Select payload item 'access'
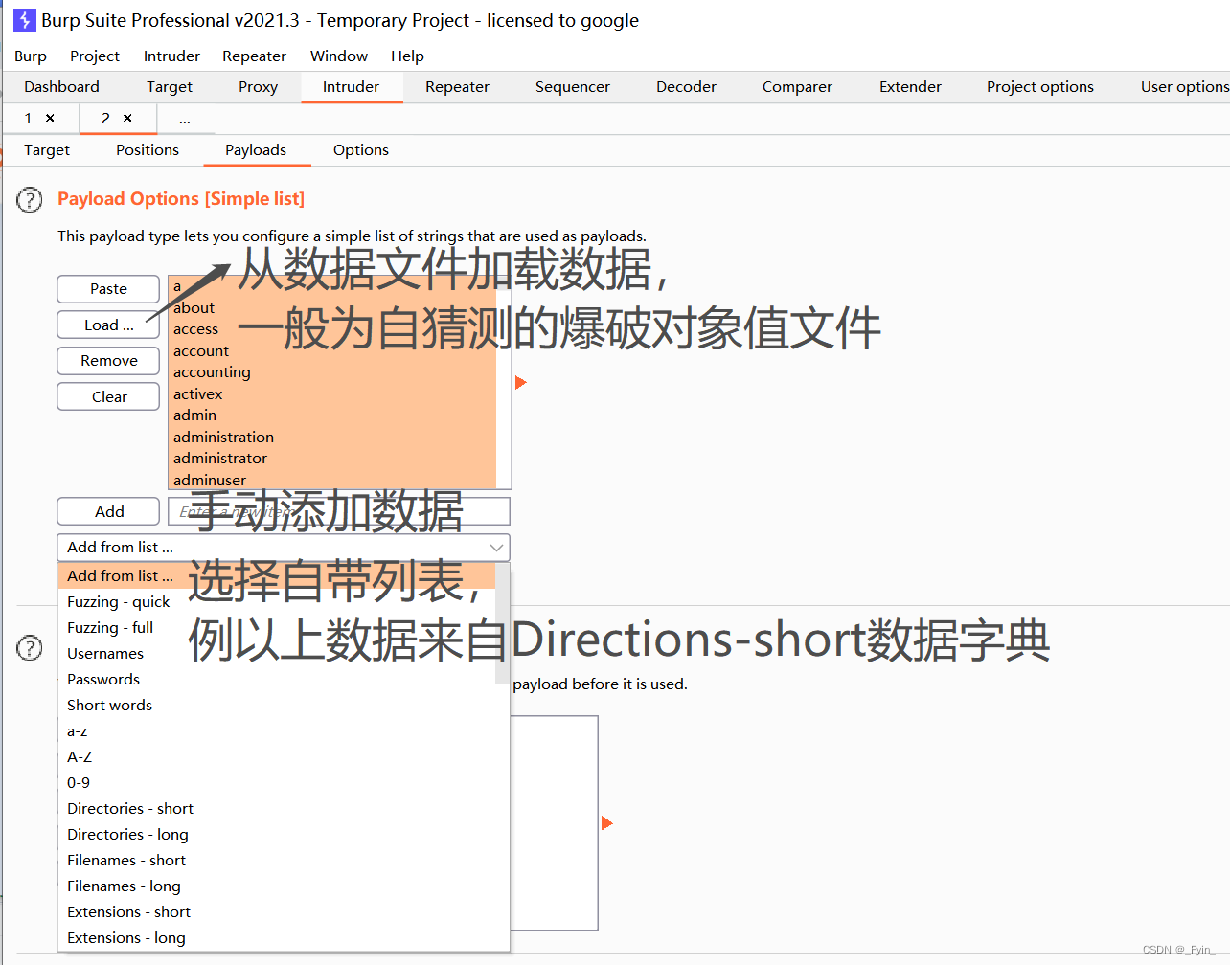Image resolution: width=1230 pixels, height=965 pixels. coord(332,329)
